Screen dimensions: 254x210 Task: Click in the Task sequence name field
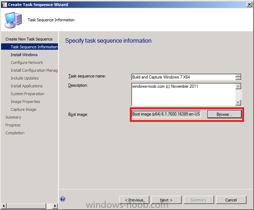click(x=183, y=77)
